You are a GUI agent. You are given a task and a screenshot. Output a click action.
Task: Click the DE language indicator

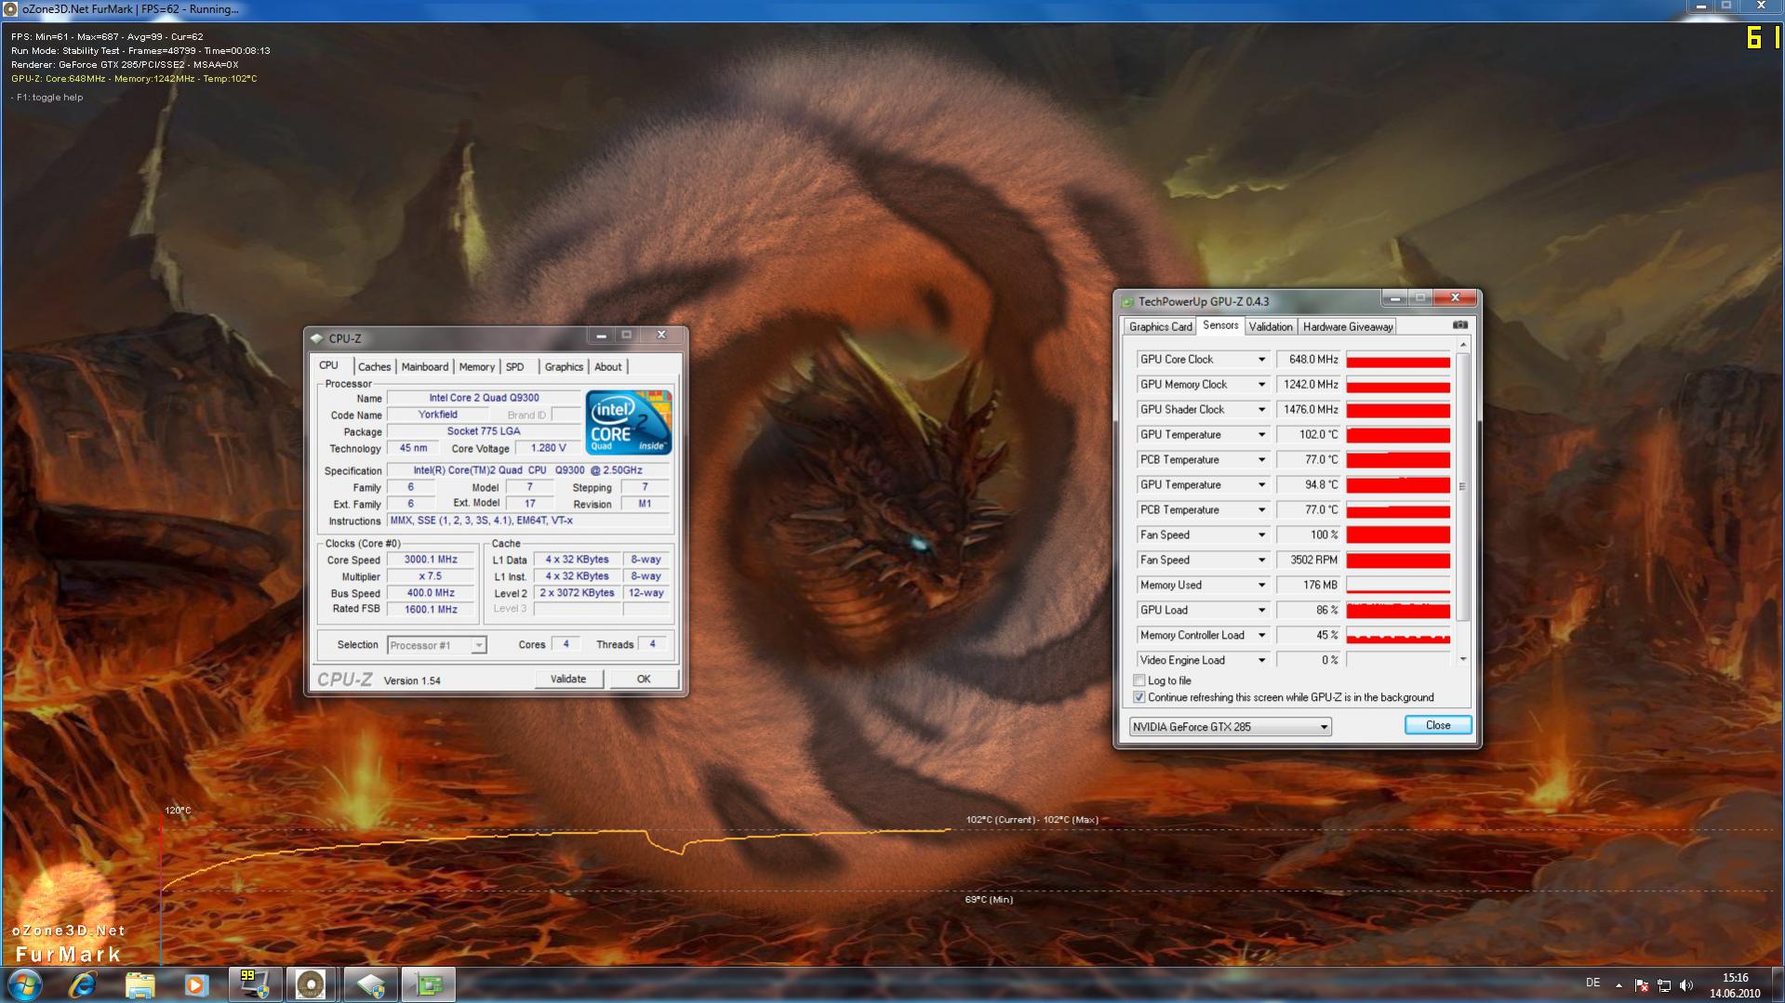click(x=1592, y=983)
